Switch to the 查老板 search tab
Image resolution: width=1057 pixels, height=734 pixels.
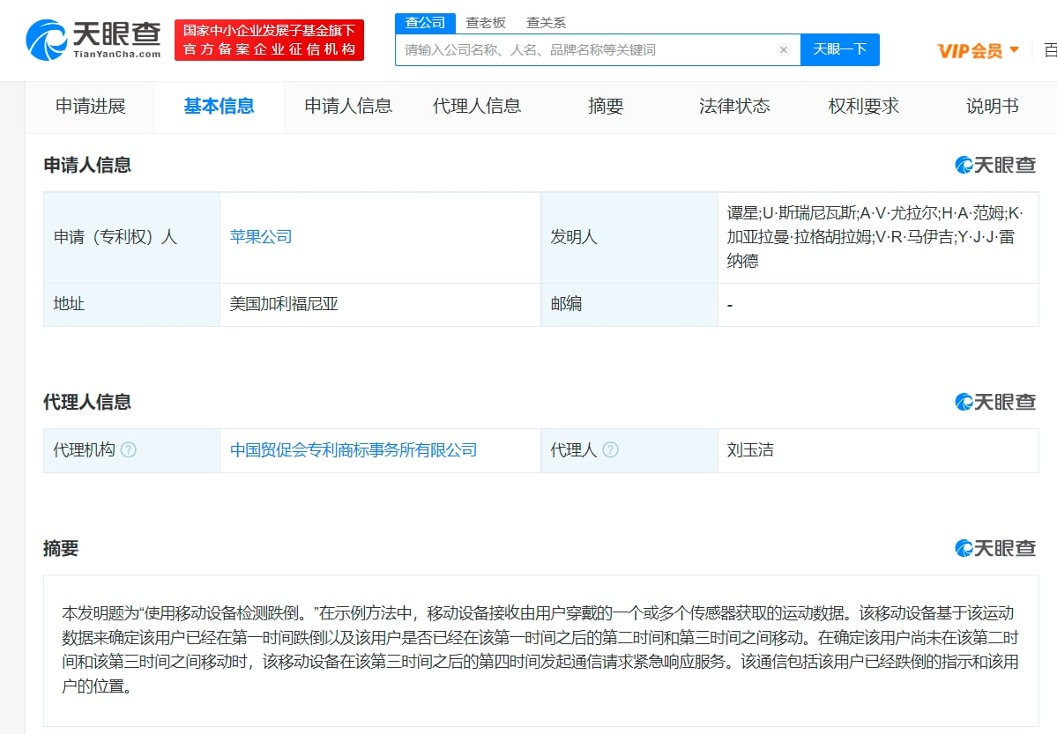[x=486, y=23]
